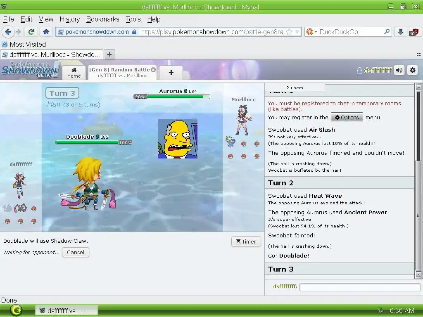This screenshot has height=317, width=423.
Task: Click the 2 users list tab
Action: tap(295, 88)
